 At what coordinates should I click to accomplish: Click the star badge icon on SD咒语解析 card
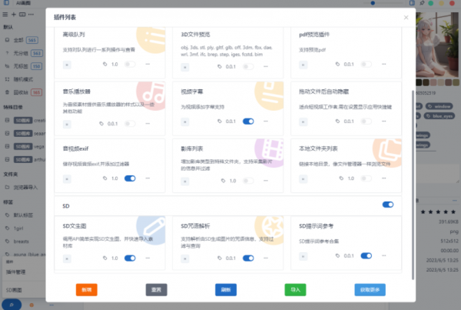point(272,227)
